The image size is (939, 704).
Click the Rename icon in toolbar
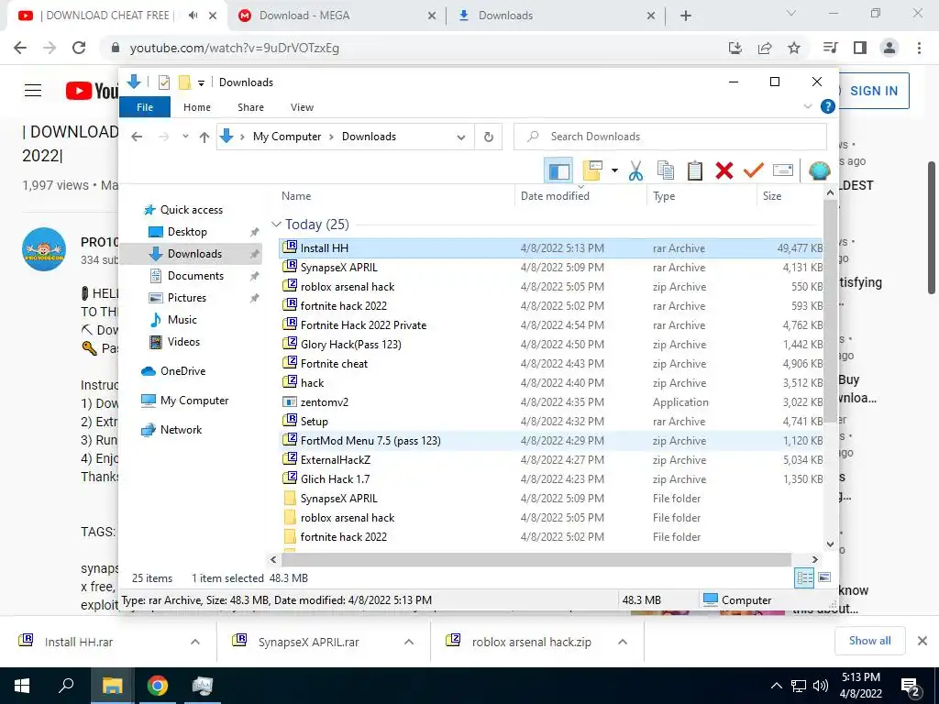(x=783, y=170)
